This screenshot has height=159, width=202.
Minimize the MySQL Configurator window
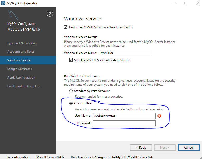click(x=174, y=3)
